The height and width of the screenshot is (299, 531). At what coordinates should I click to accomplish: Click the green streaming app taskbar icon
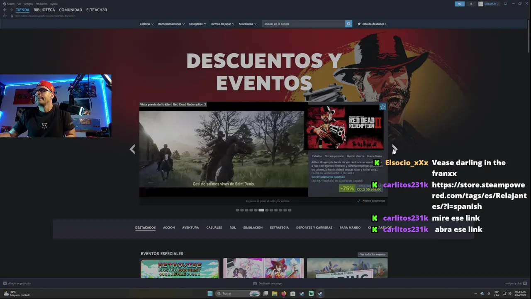[x=311, y=294]
